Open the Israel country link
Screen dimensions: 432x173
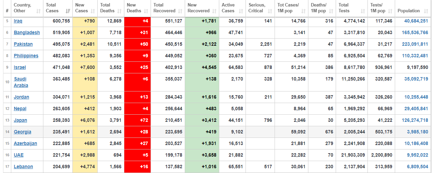(x=20, y=67)
